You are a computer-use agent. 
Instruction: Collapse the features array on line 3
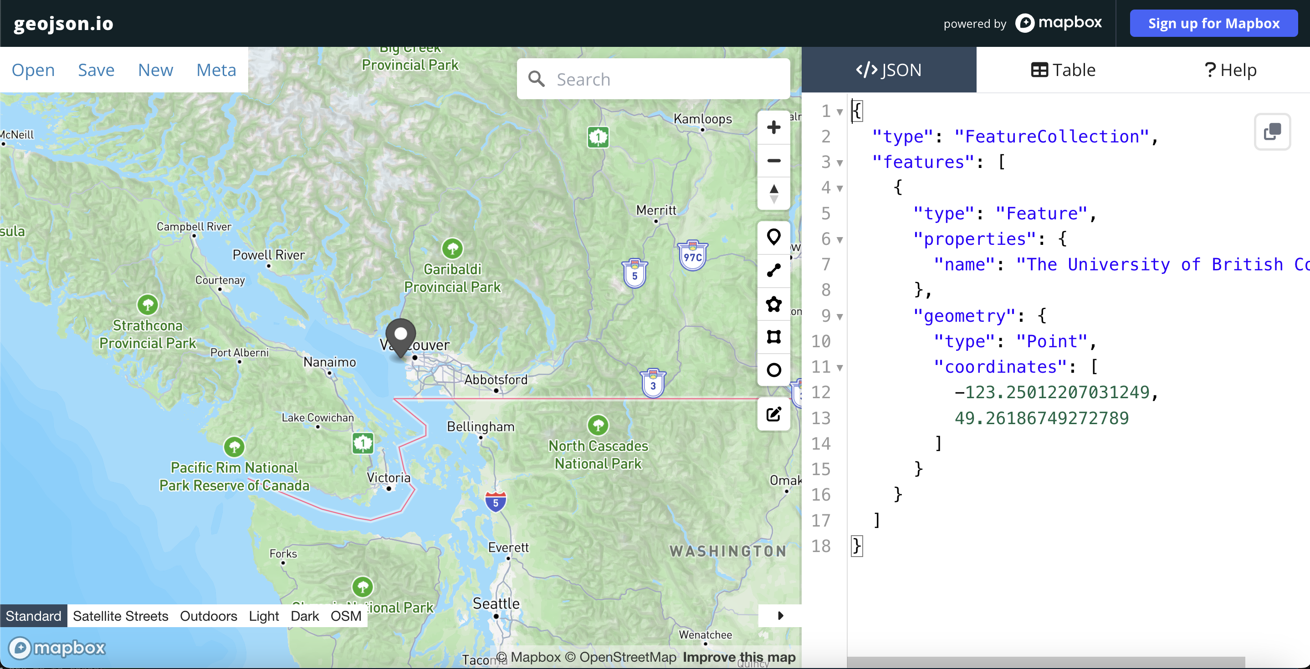[839, 163]
